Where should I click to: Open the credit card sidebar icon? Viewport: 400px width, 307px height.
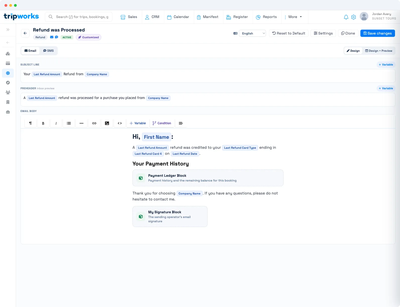tap(8, 63)
